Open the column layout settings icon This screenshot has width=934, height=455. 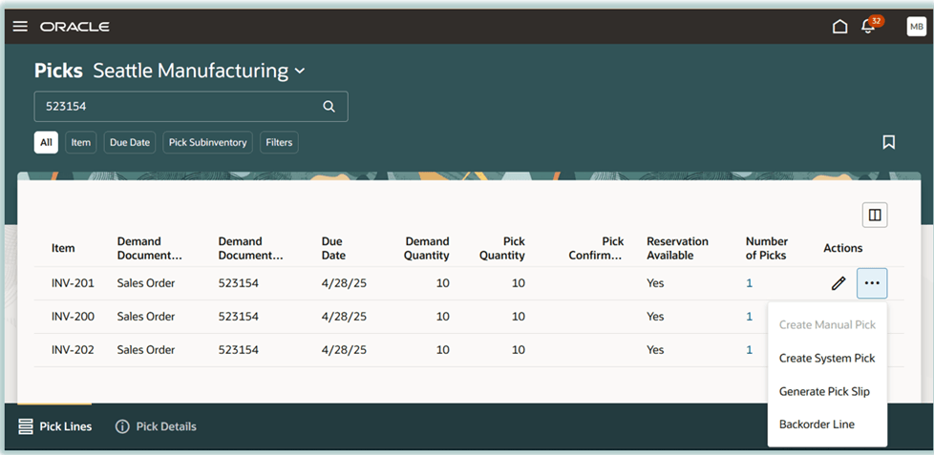tap(874, 215)
